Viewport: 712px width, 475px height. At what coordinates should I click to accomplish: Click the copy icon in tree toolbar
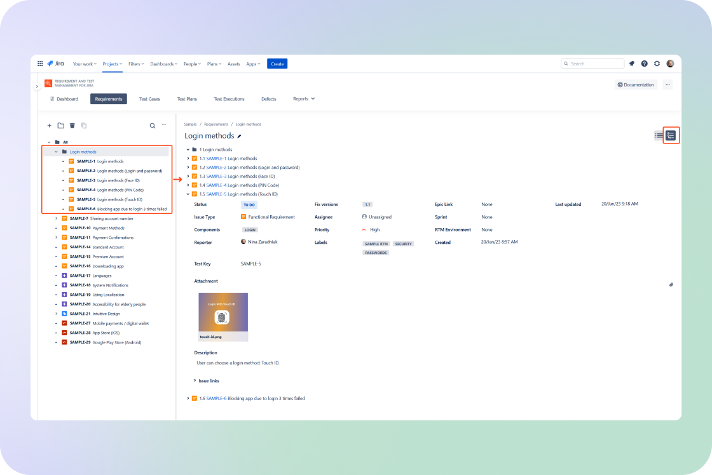point(84,126)
